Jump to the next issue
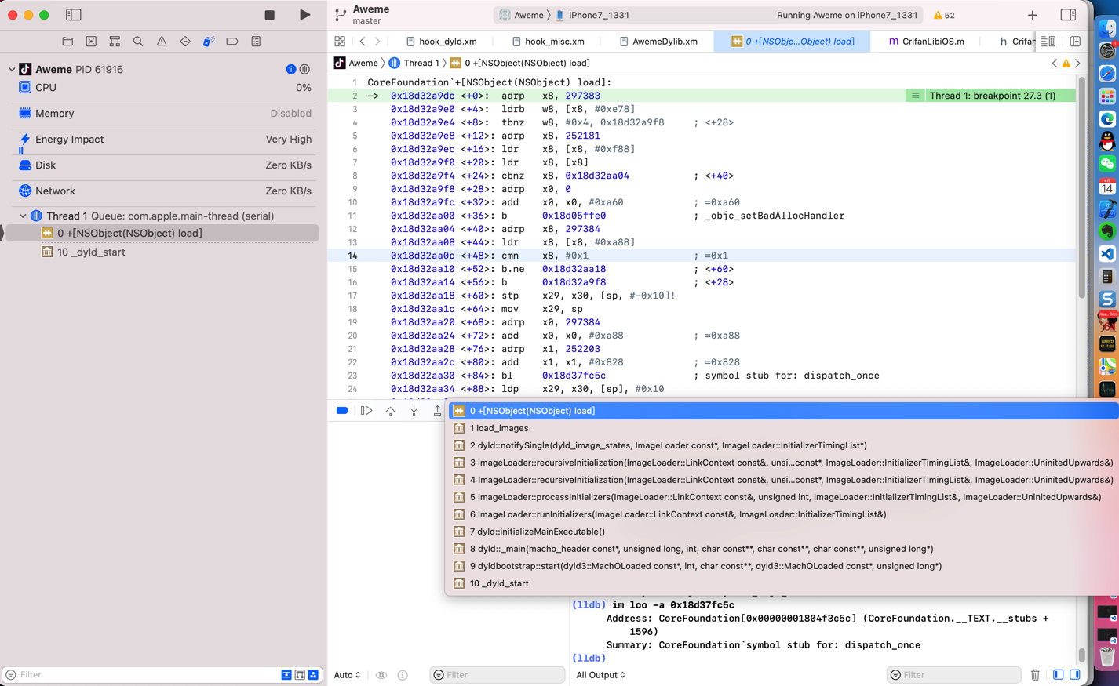 click(x=1077, y=63)
